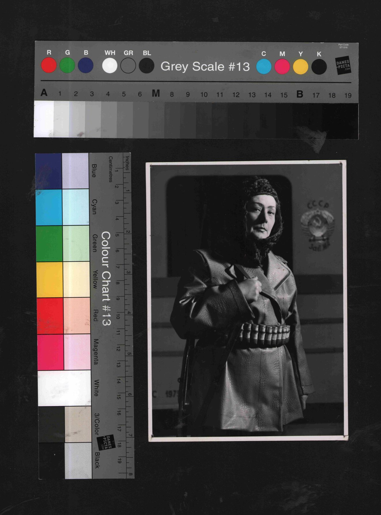Select the green circle labeled G
Screen dimensions: 381x515
pyautogui.click(x=67, y=65)
